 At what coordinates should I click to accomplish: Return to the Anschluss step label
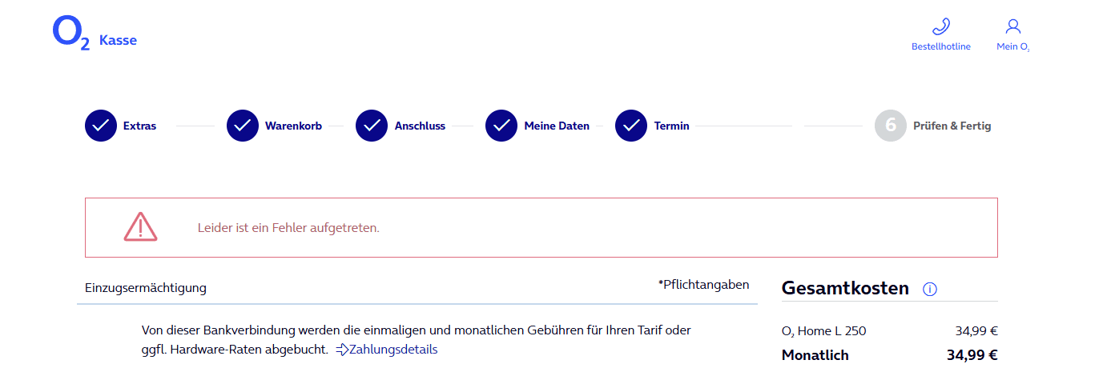coord(420,126)
